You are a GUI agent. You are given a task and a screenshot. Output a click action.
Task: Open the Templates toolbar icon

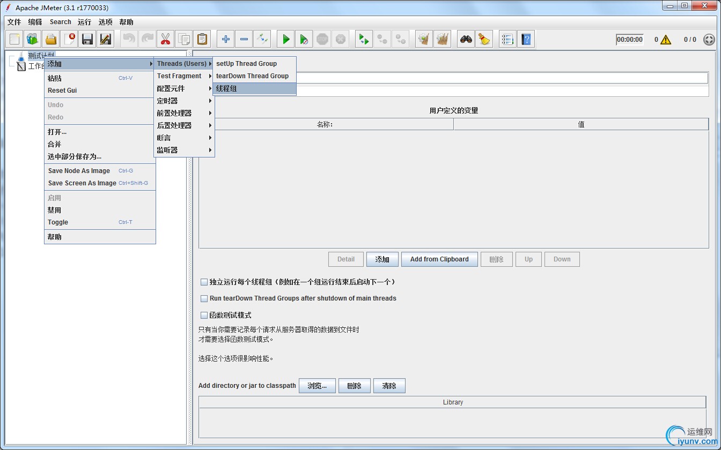33,39
